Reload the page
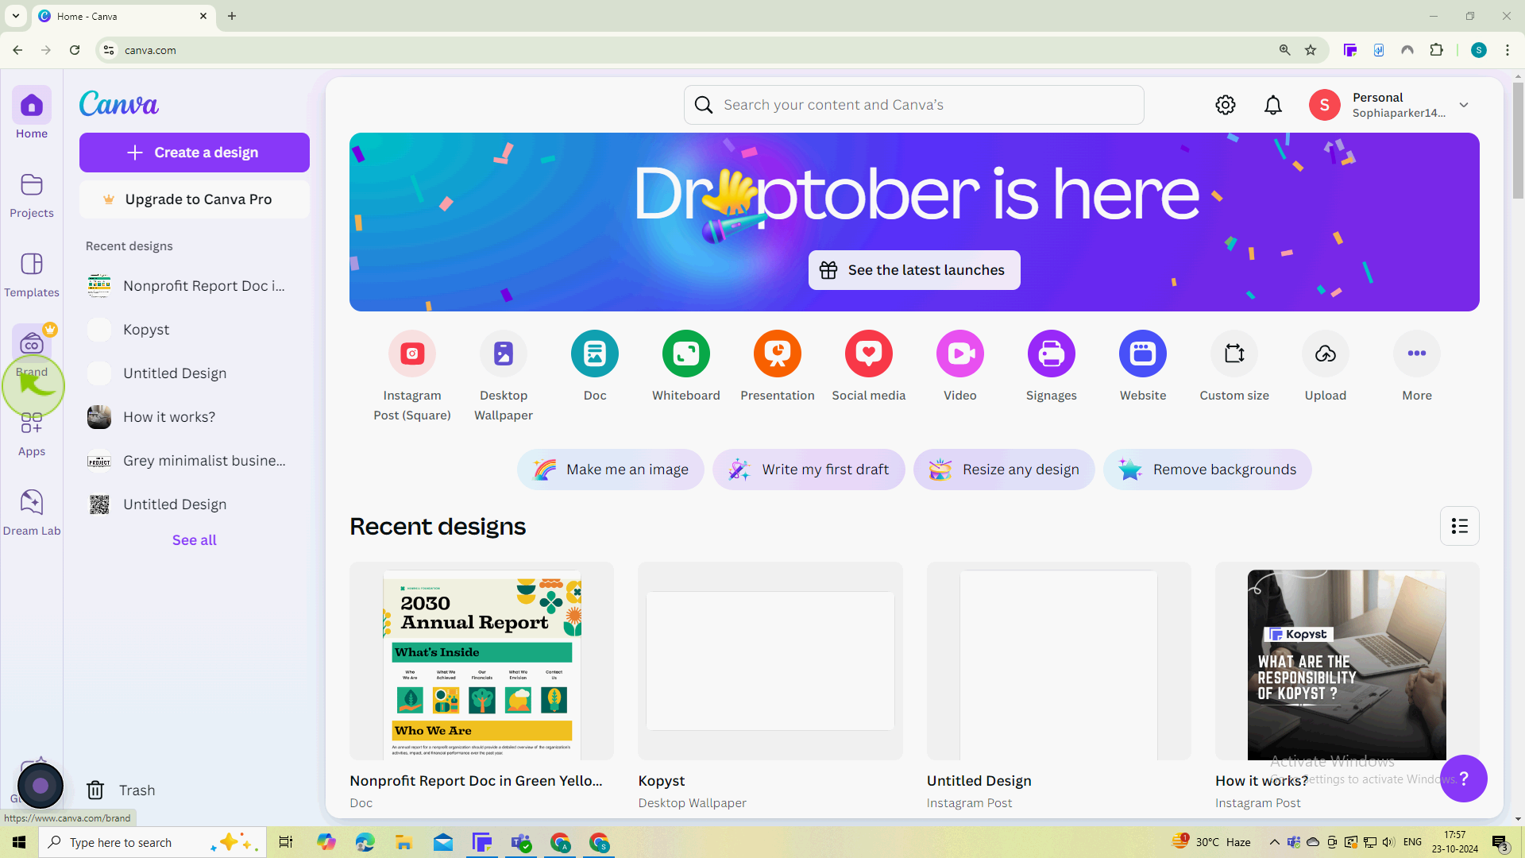1525x858 pixels. point(75,50)
